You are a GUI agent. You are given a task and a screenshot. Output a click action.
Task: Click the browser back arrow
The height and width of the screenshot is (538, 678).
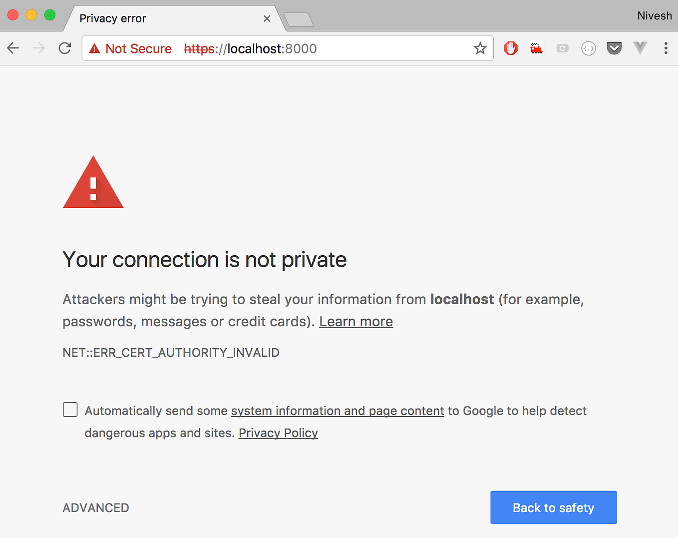click(x=13, y=48)
